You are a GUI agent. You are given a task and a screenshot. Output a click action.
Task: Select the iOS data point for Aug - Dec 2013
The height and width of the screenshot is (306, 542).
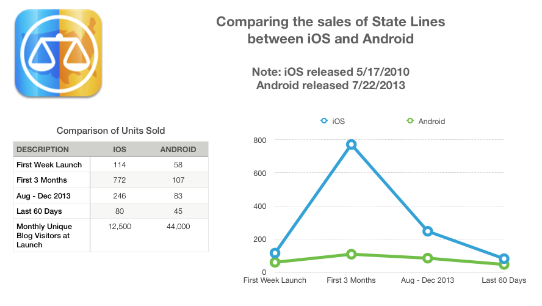pos(427,231)
